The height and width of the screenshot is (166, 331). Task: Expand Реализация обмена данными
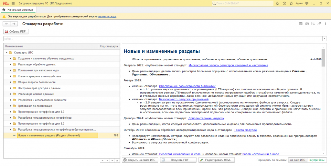tap(11, 94)
